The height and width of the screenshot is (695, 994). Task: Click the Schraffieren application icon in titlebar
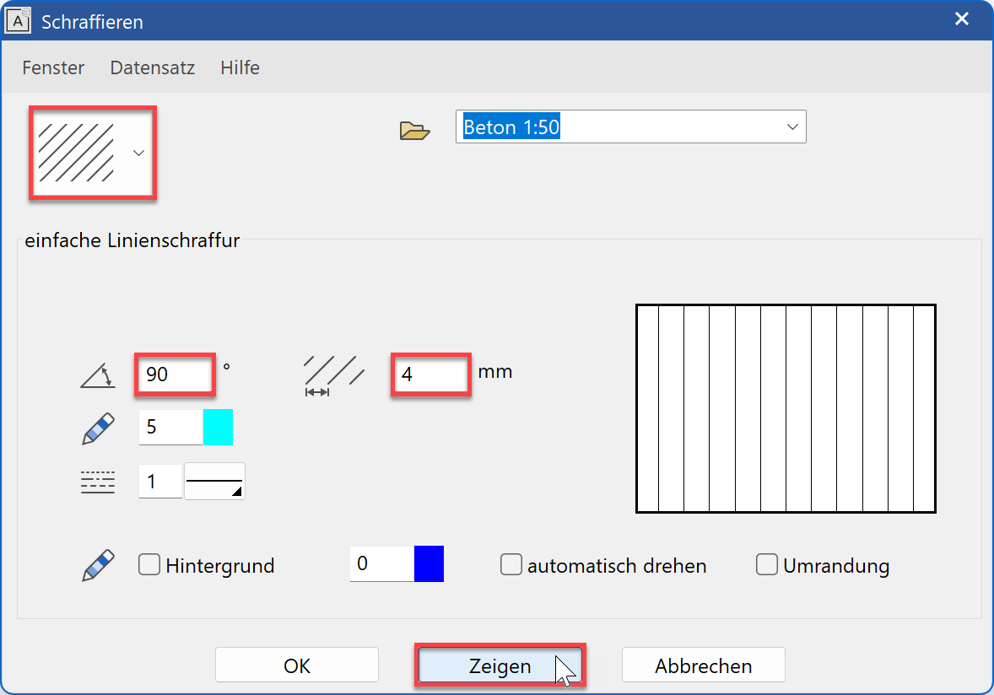pyautogui.click(x=18, y=19)
